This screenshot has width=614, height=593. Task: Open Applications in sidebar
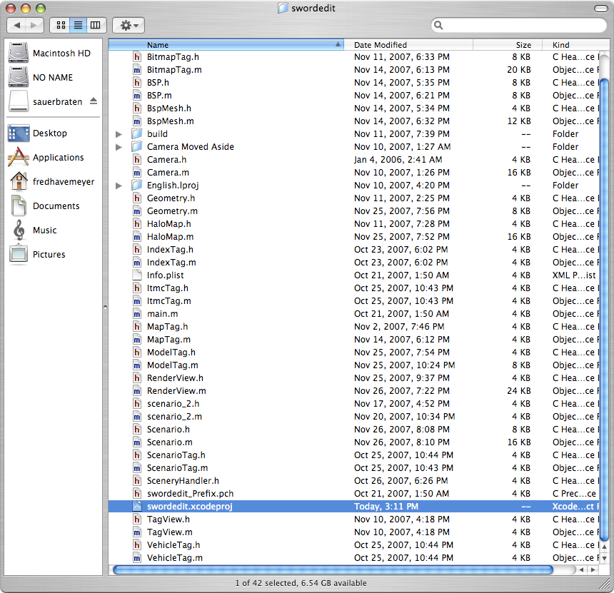pos(46,158)
